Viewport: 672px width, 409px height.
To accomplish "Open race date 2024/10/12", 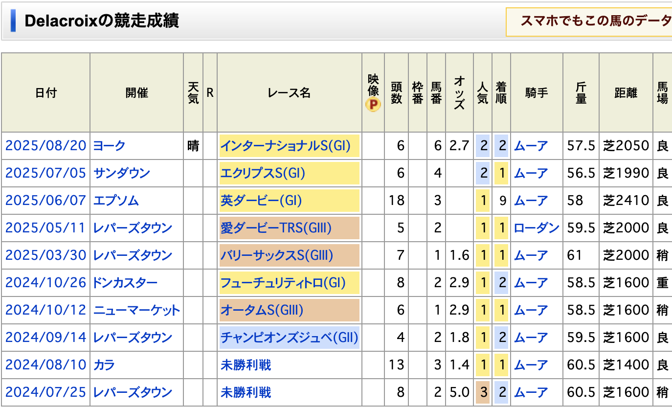I will pos(45,310).
